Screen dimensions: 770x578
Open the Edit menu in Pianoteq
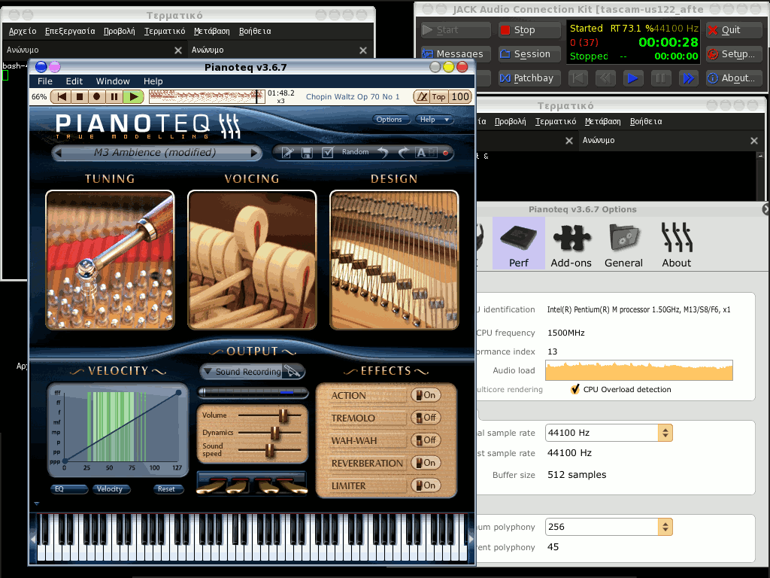(74, 81)
